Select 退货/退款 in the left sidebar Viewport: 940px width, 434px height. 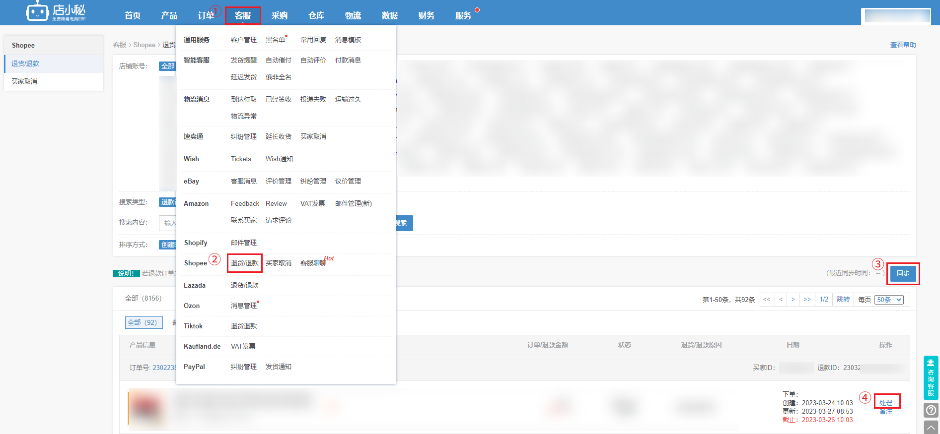(x=54, y=63)
